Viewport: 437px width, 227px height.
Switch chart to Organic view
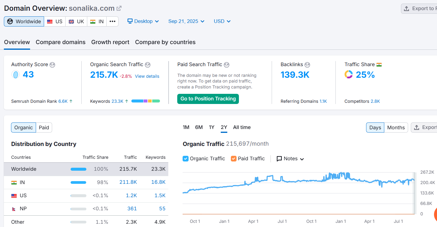pyautogui.click(x=24, y=128)
